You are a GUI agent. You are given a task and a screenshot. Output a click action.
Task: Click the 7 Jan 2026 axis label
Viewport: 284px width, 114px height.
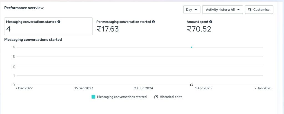263,88
